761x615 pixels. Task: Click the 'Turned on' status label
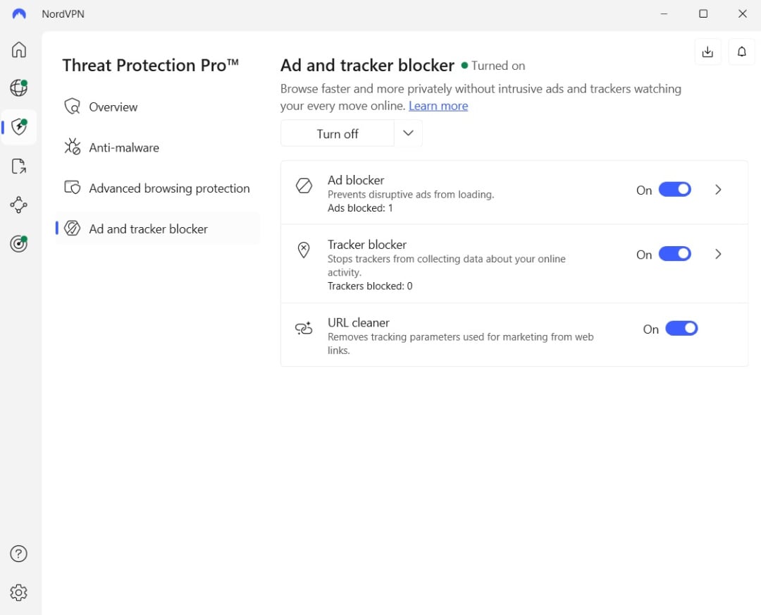pos(498,66)
